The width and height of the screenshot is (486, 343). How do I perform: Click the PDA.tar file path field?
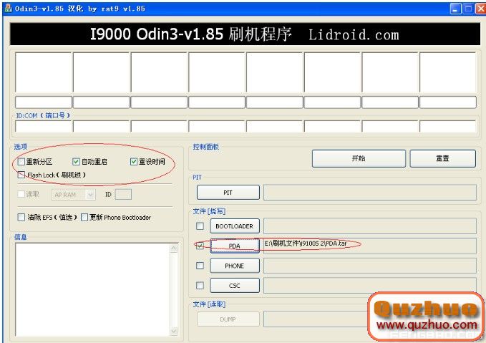(370, 246)
